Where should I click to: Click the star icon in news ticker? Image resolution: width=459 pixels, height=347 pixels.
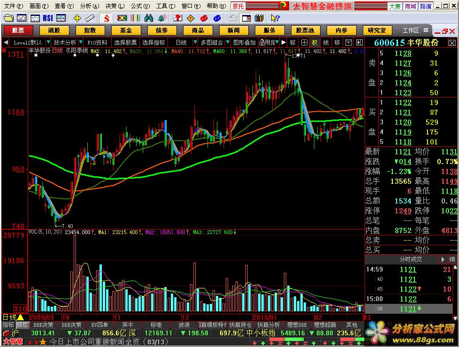(x=43, y=342)
